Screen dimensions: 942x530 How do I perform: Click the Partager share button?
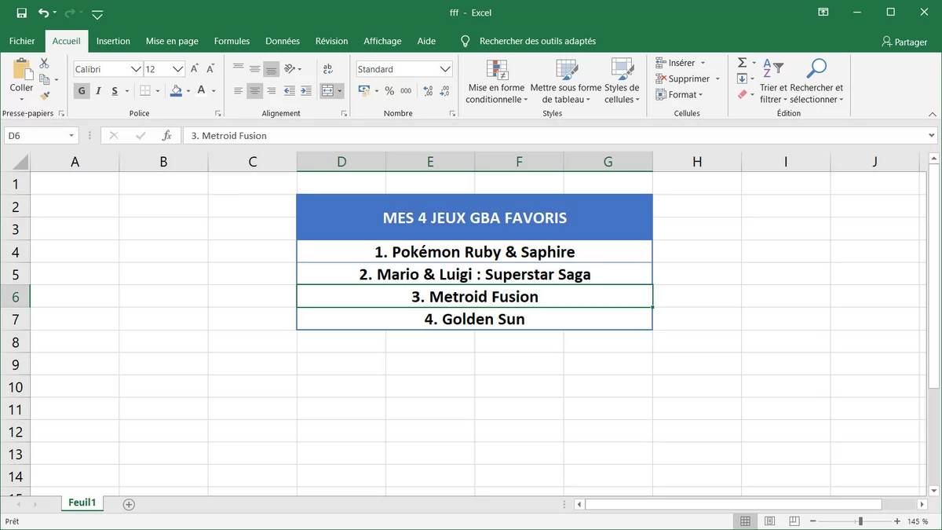coord(904,42)
